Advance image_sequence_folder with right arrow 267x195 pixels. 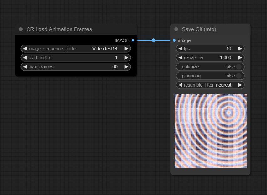pyautogui.click(x=126, y=49)
